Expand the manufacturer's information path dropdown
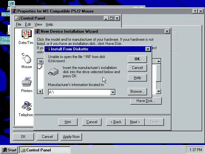The height and width of the screenshot is (154, 205). [113, 92]
